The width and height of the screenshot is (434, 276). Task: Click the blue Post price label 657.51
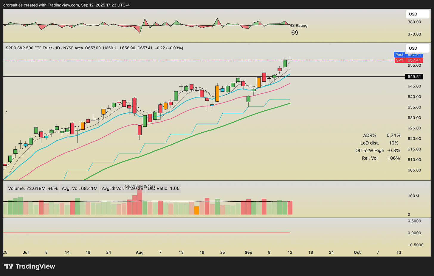408,55
